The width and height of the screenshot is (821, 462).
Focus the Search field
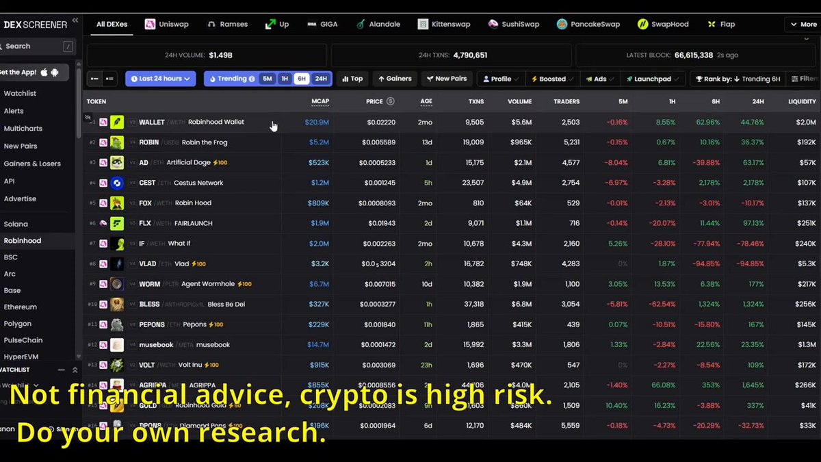[x=37, y=46]
